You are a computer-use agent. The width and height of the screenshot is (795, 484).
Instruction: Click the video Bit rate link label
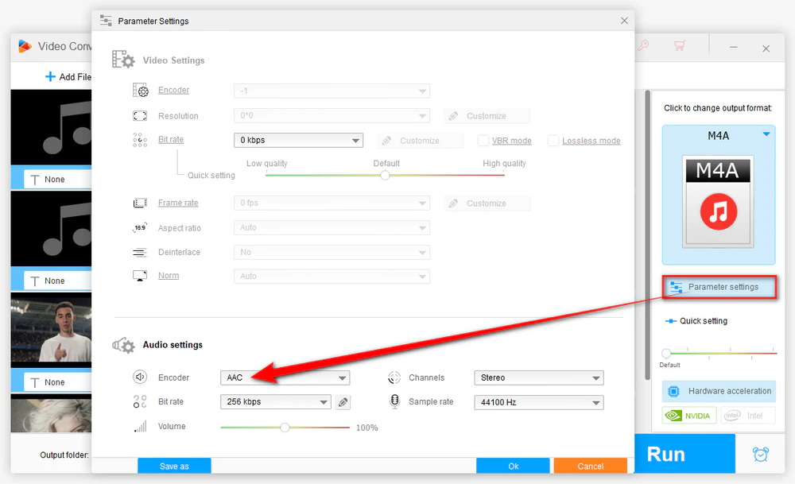[171, 139]
